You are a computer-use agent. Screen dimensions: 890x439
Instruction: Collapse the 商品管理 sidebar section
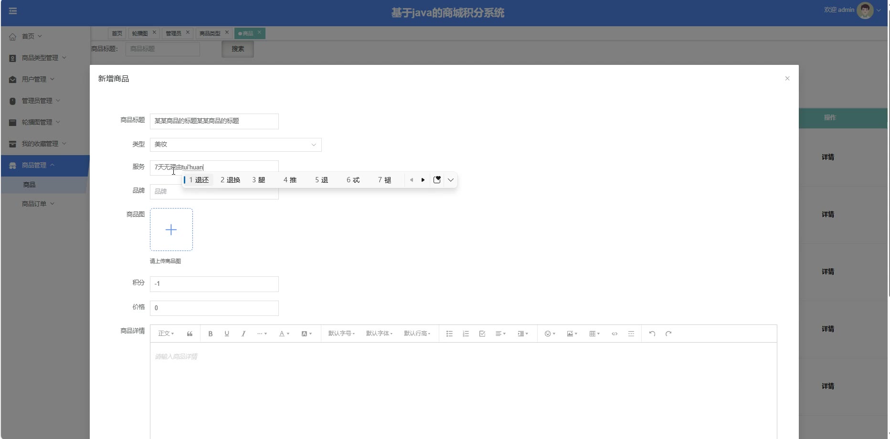point(45,165)
